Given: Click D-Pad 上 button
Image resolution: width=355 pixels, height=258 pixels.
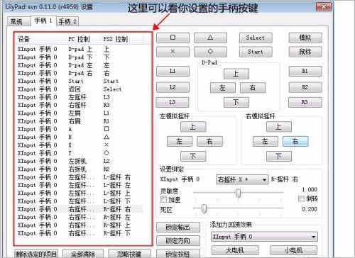Looking at the screenshot, I should pyautogui.click(x=236, y=74).
